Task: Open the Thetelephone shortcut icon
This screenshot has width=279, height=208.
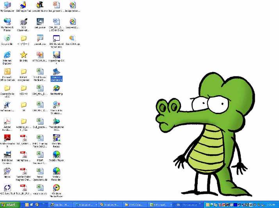Action: click(x=56, y=124)
